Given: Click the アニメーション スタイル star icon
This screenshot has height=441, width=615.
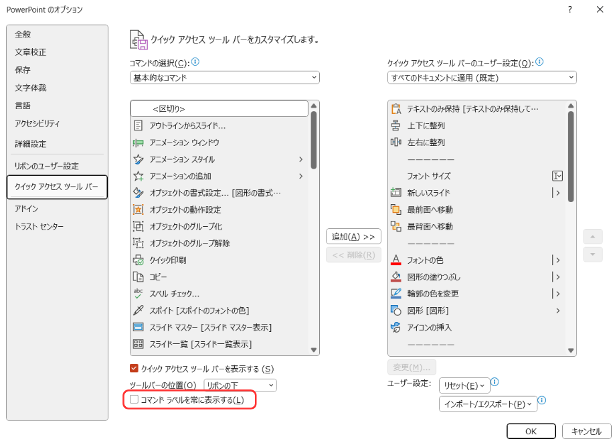Looking at the screenshot, I should coord(138,159).
